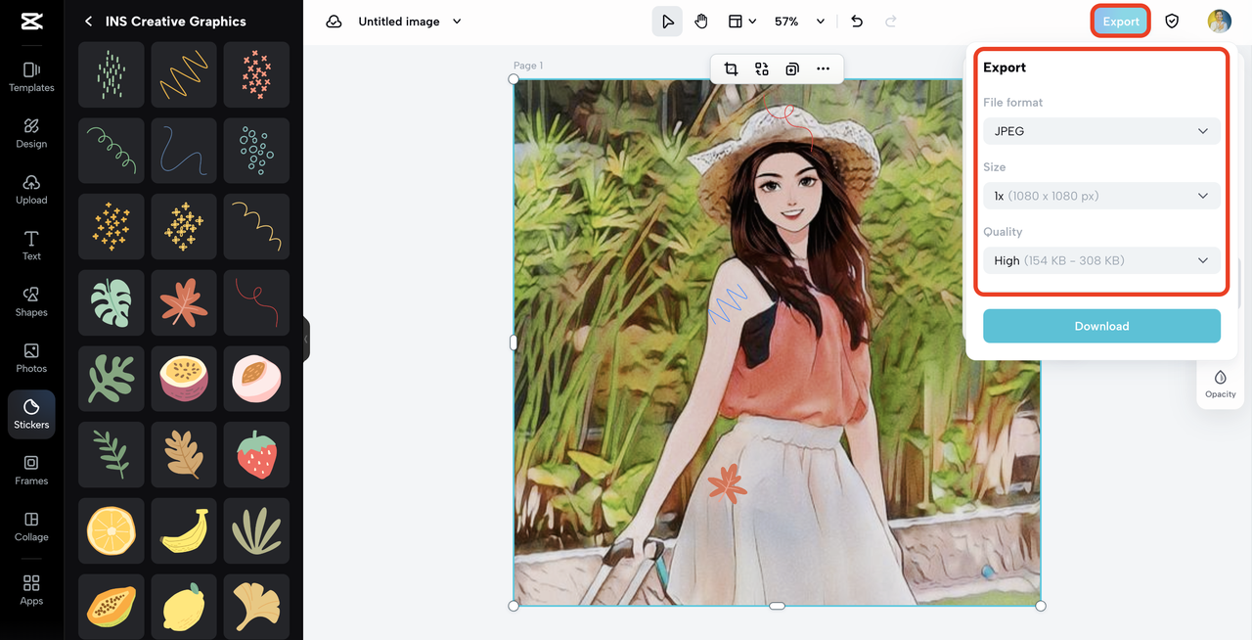Open the Collage sidebar panel
Viewport: 1252px width, 640px height.
(31, 526)
